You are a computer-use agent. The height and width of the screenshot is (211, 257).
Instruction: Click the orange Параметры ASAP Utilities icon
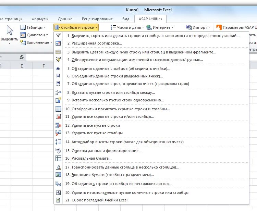(219, 27)
